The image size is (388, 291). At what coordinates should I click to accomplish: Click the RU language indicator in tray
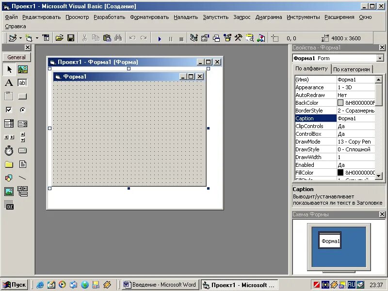click(x=351, y=285)
